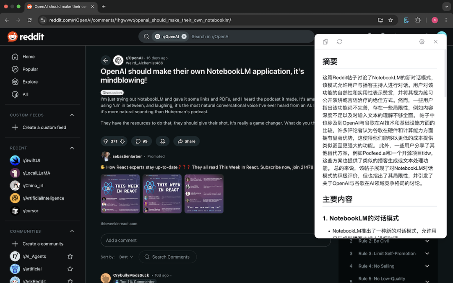Collapse the Recent section
The height and width of the screenshot is (283, 453).
(72, 148)
